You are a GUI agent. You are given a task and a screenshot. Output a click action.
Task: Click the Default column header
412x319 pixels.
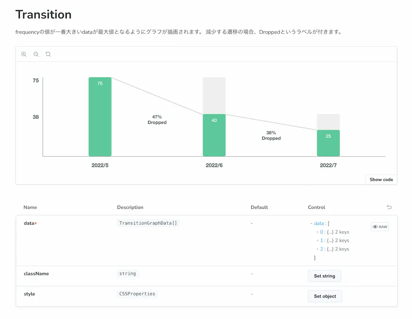point(259,207)
